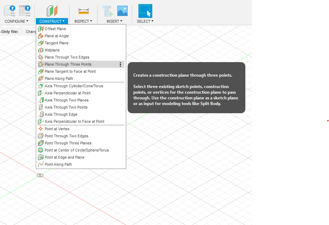Image resolution: width=329 pixels, height=225 pixels.
Task: Choose Tangent Plane from the menu
Action: pos(56,43)
